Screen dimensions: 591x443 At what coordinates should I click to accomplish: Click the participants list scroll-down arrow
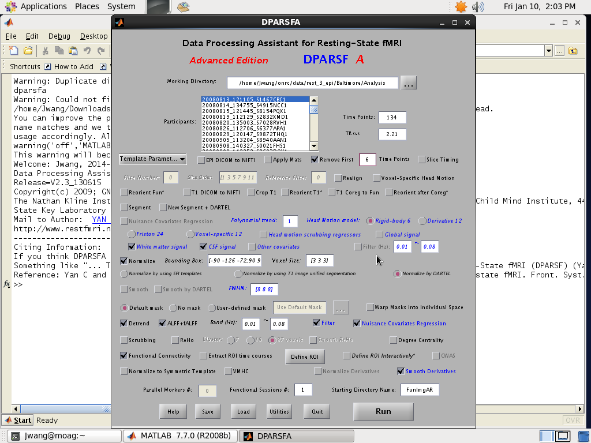coord(313,146)
